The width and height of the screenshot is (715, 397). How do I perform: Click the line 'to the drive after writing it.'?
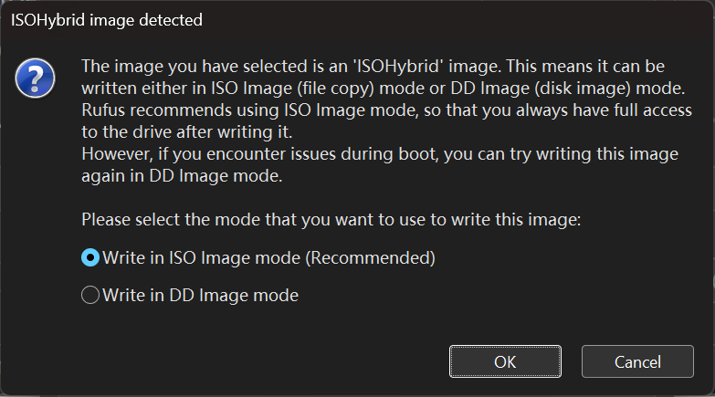click(x=187, y=132)
